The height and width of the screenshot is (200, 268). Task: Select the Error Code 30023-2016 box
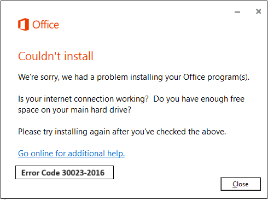(65, 172)
